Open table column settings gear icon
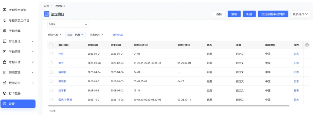 [307, 45]
